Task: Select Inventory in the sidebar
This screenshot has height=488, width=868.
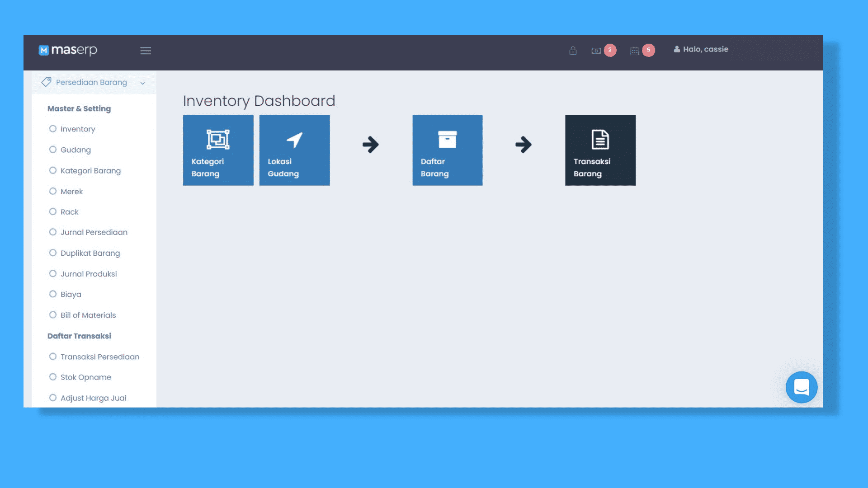Action: tap(78, 129)
